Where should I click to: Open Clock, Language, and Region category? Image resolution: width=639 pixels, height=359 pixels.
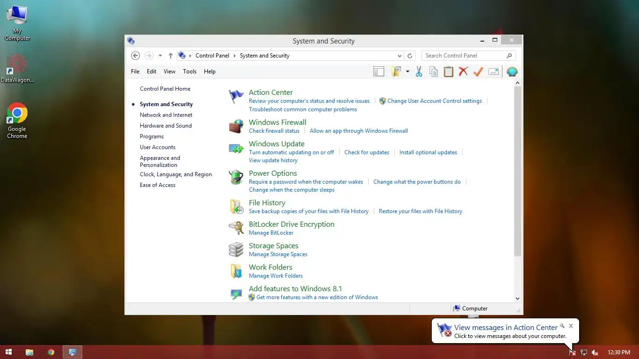pos(176,174)
